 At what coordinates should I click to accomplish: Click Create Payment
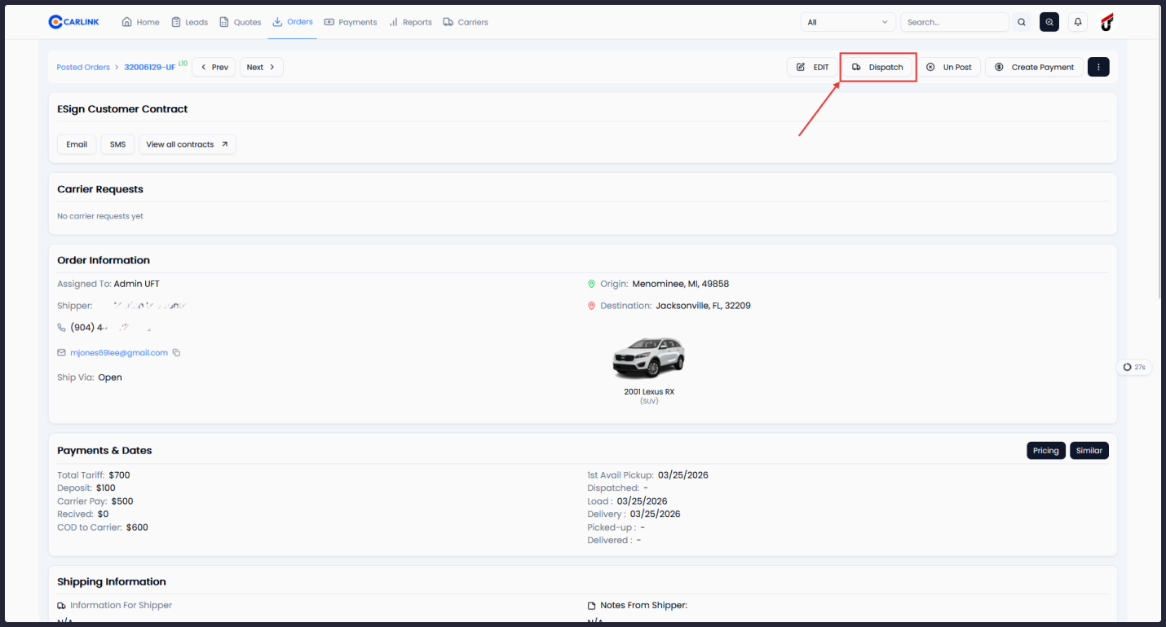(x=1034, y=67)
